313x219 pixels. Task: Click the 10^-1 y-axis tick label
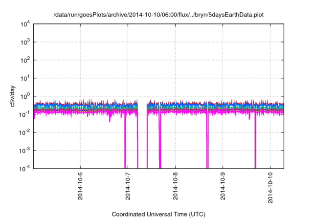(x=24, y=114)
